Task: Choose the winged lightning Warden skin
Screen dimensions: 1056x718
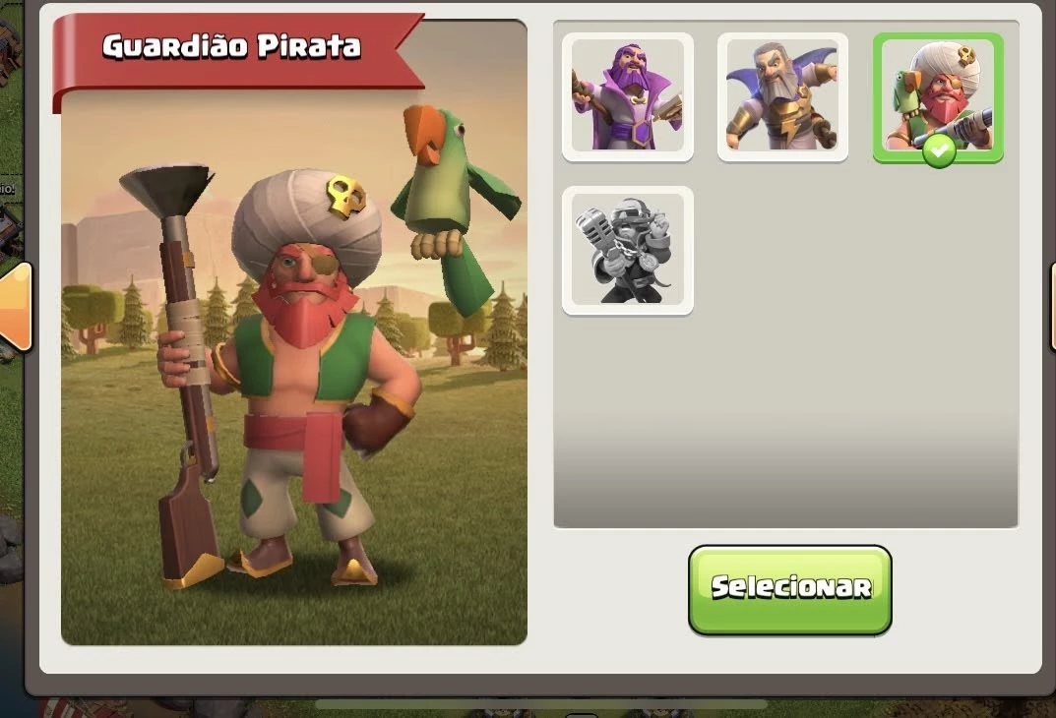Action: [782, 97]
